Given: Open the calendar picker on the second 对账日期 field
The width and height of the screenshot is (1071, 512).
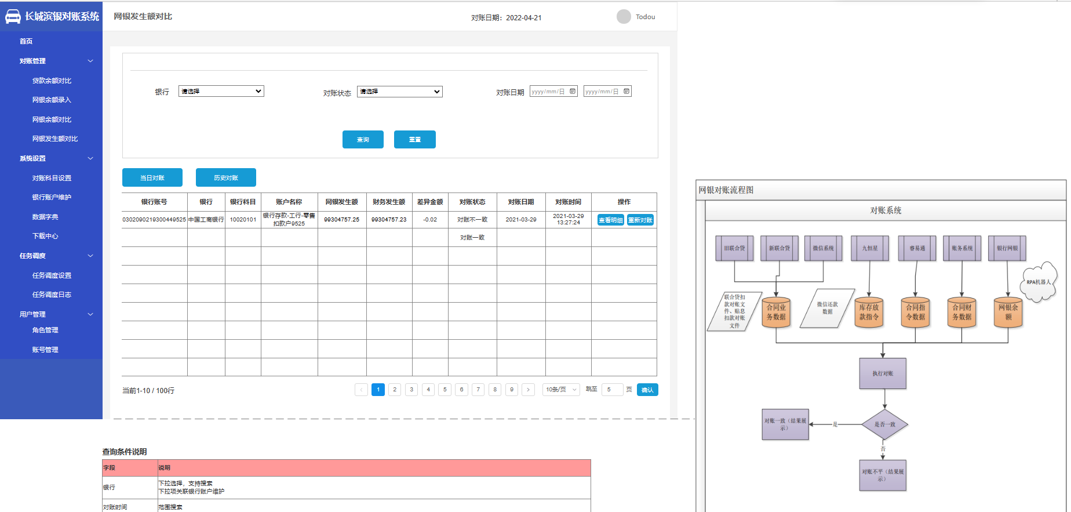Looking at the screenshot, I should pos(626,91).
